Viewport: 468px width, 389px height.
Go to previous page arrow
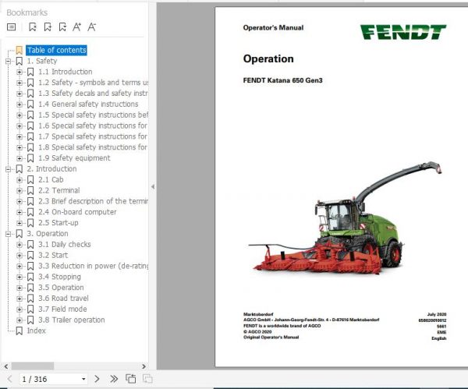(x=9, y=379)
